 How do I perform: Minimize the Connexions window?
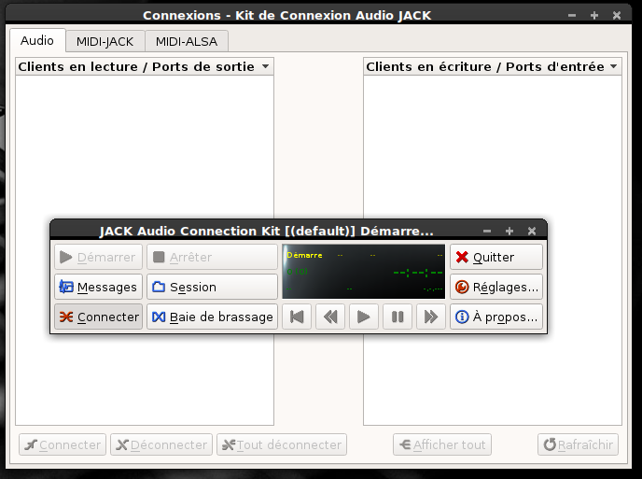(x=572, y=16)
